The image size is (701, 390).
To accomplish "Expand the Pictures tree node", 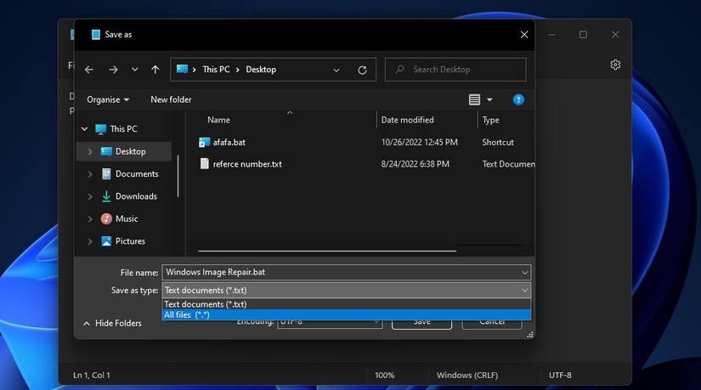I will coord(90,241).
